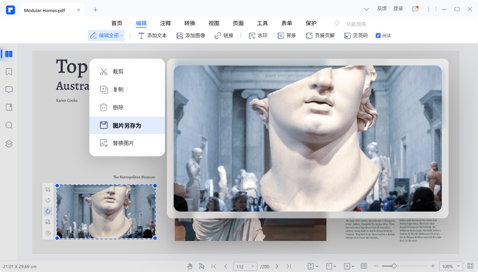Click the 登录 (login) button
Screen dimensions: 478x272
398,8
